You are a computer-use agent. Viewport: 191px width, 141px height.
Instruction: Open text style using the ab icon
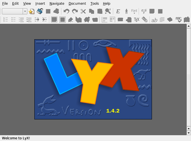pos(154,20)
